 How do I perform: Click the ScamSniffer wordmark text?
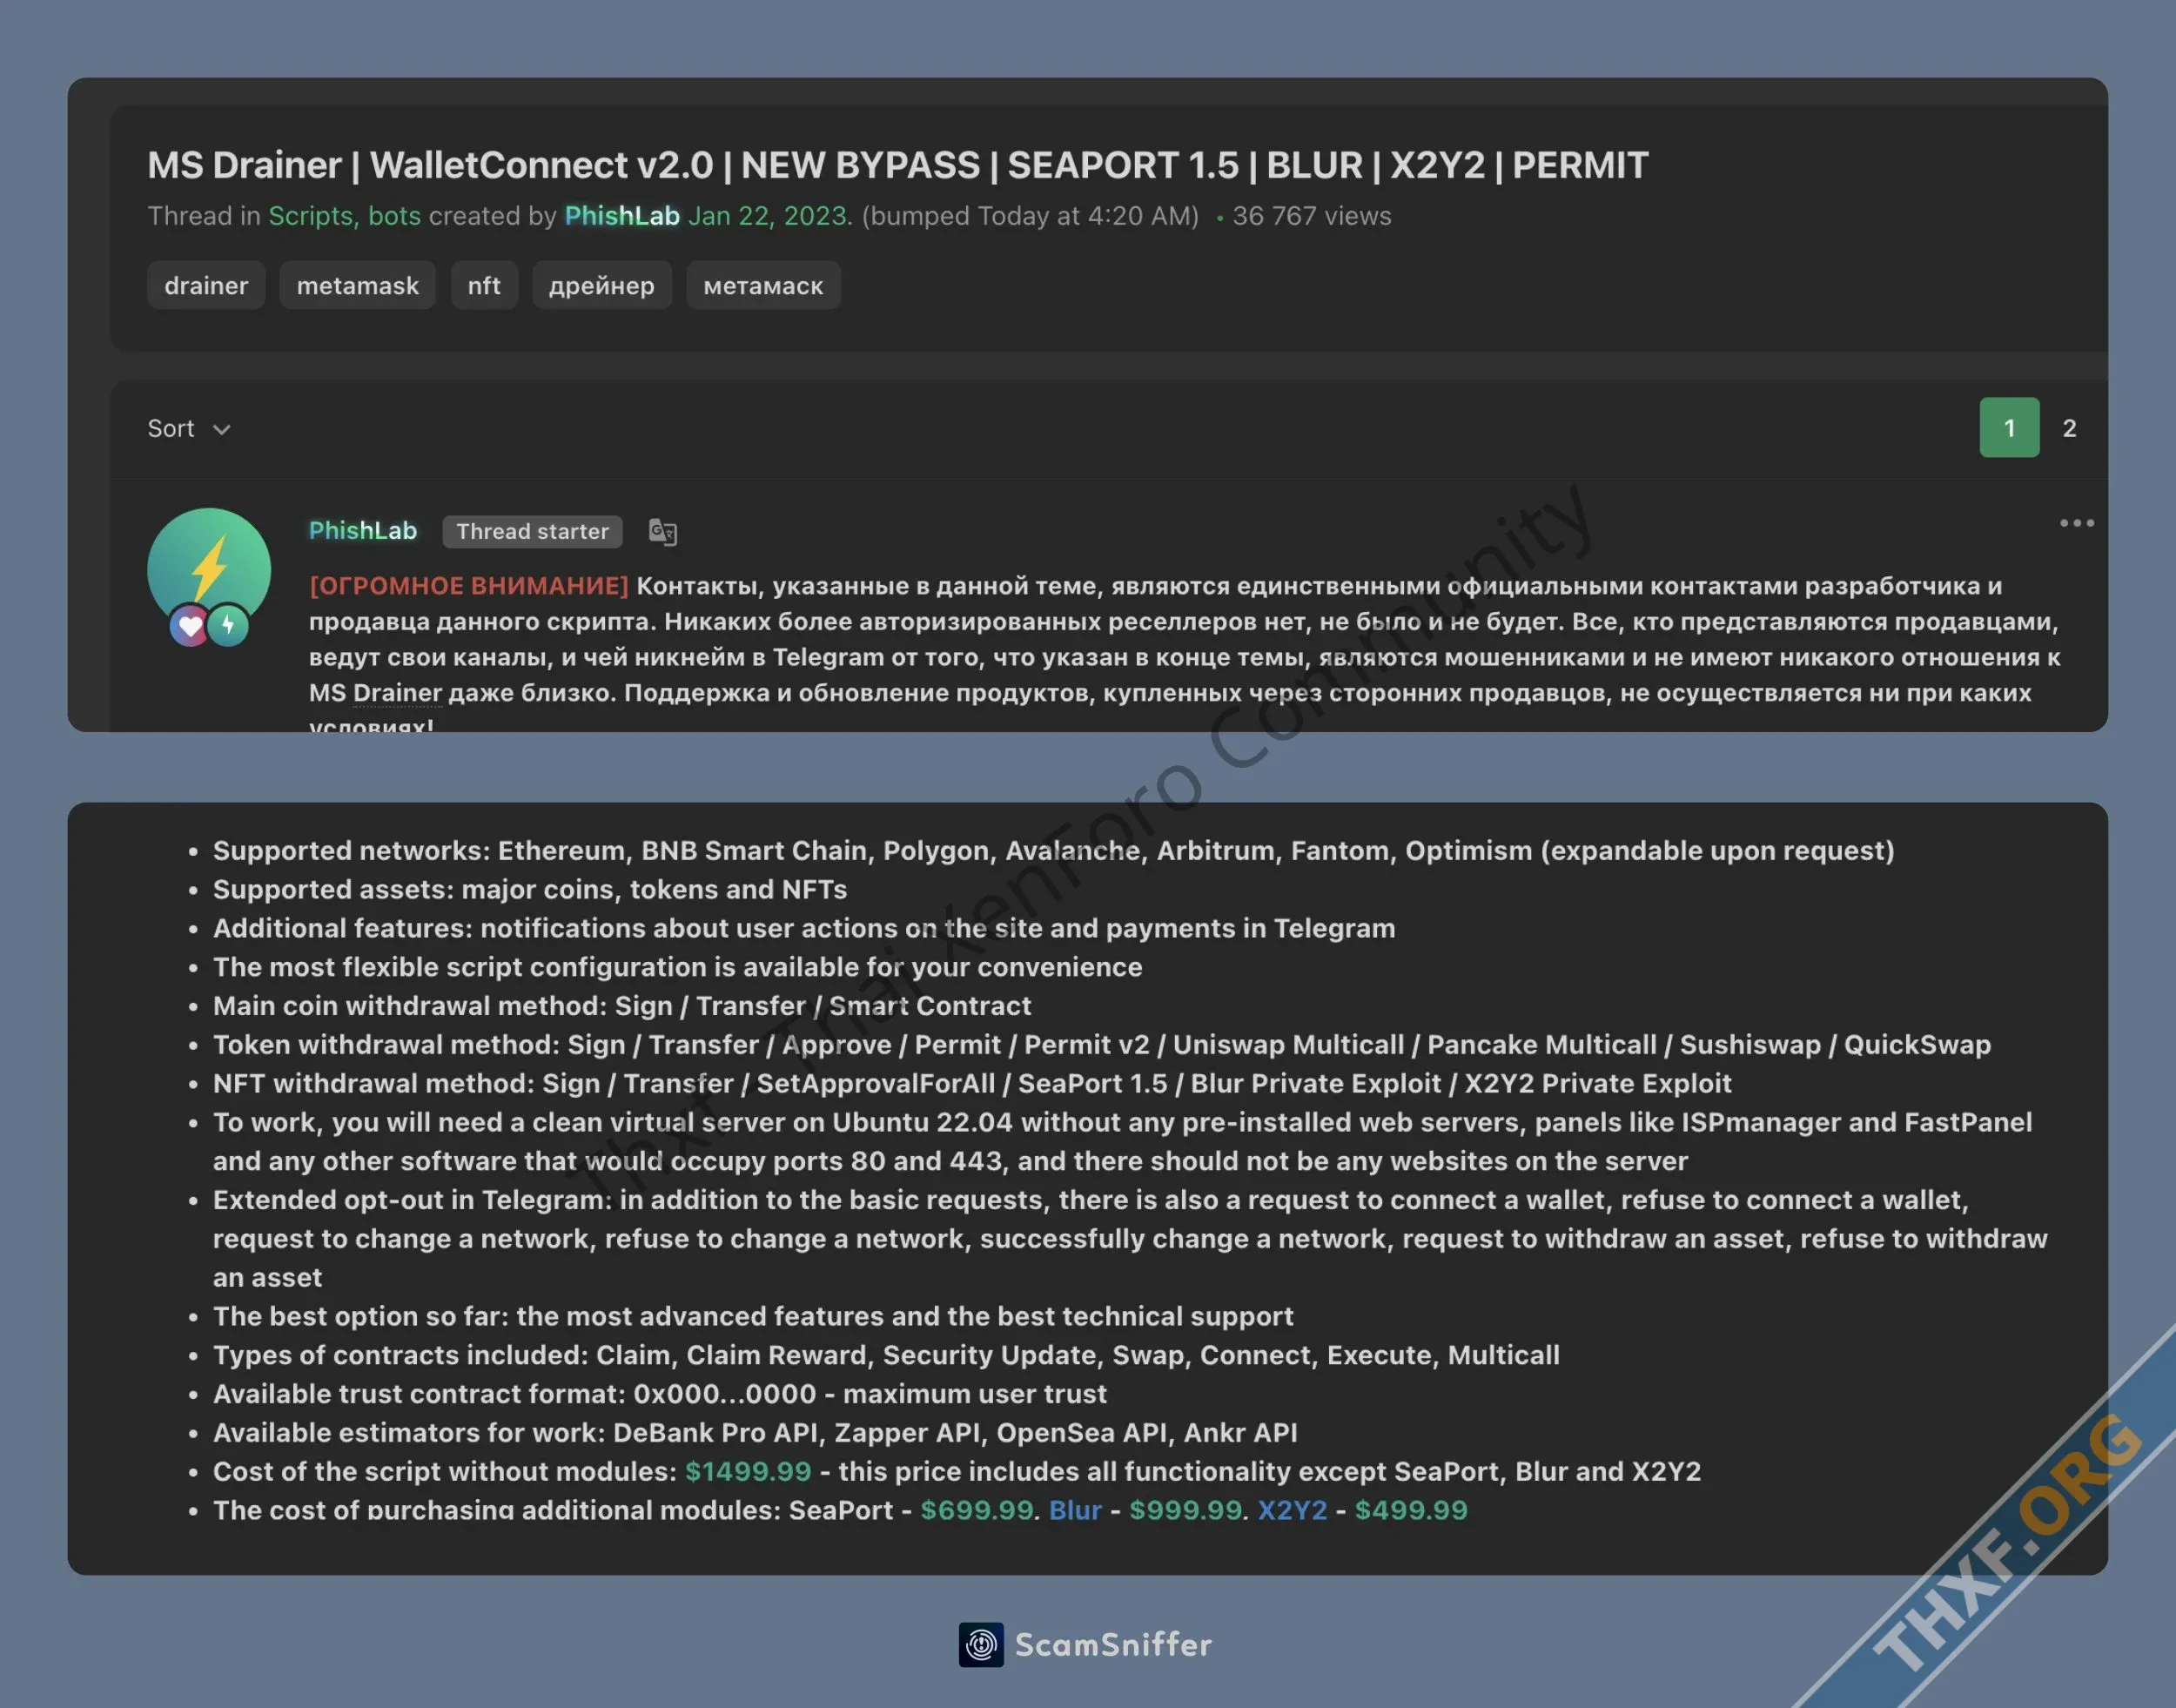pos(1113,1645)
